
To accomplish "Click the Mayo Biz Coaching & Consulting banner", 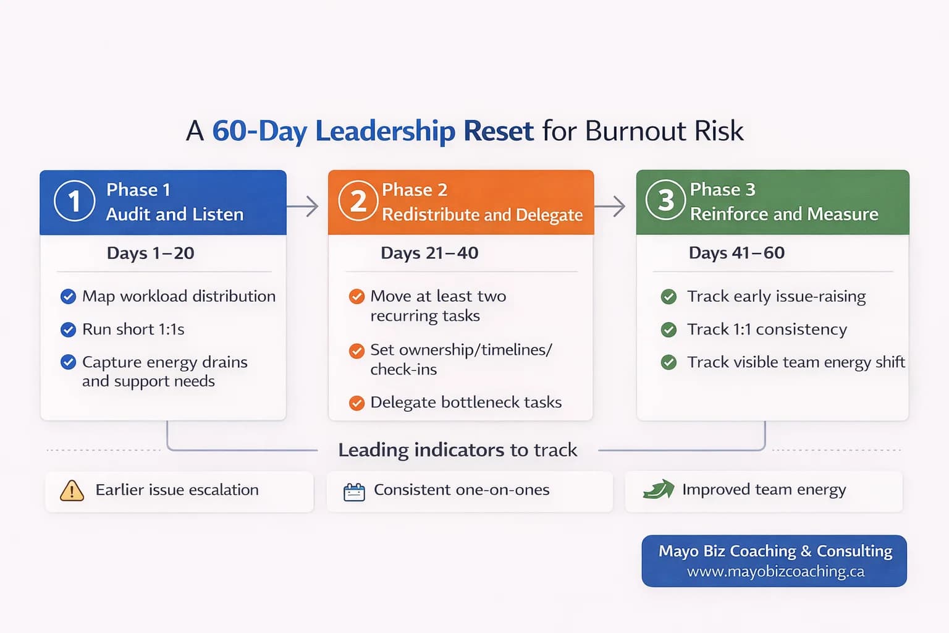I will pyautogui.click(x=774, y=551).
